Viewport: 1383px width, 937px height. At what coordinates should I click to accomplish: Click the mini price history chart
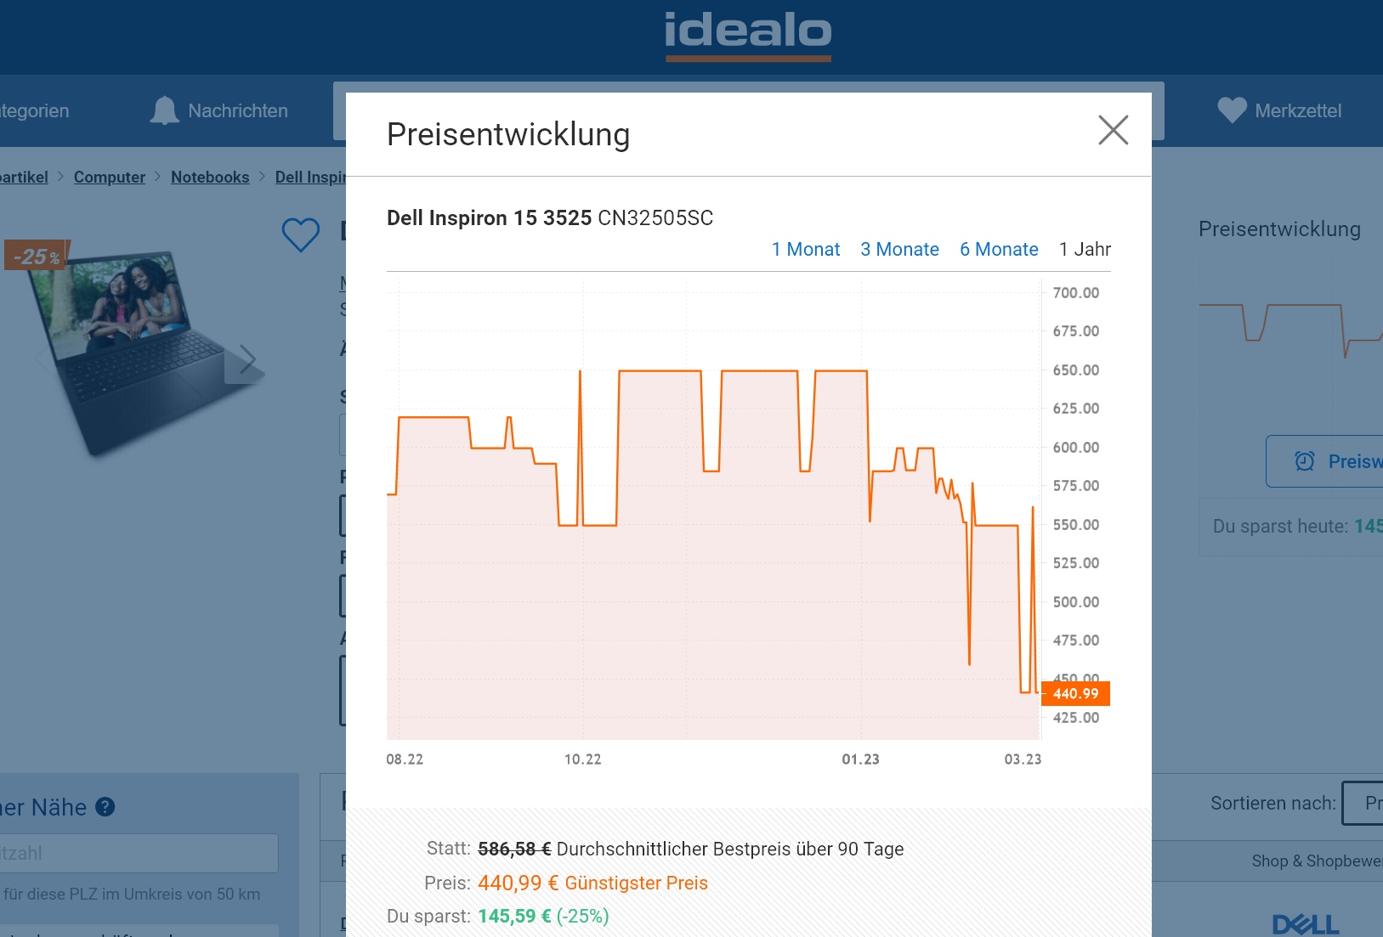point(1290,330)
